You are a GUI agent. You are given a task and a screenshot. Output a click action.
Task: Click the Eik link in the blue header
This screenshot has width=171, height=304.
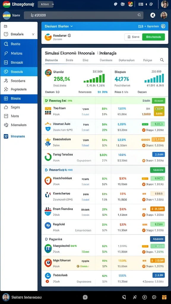click(x=140, y=26)
